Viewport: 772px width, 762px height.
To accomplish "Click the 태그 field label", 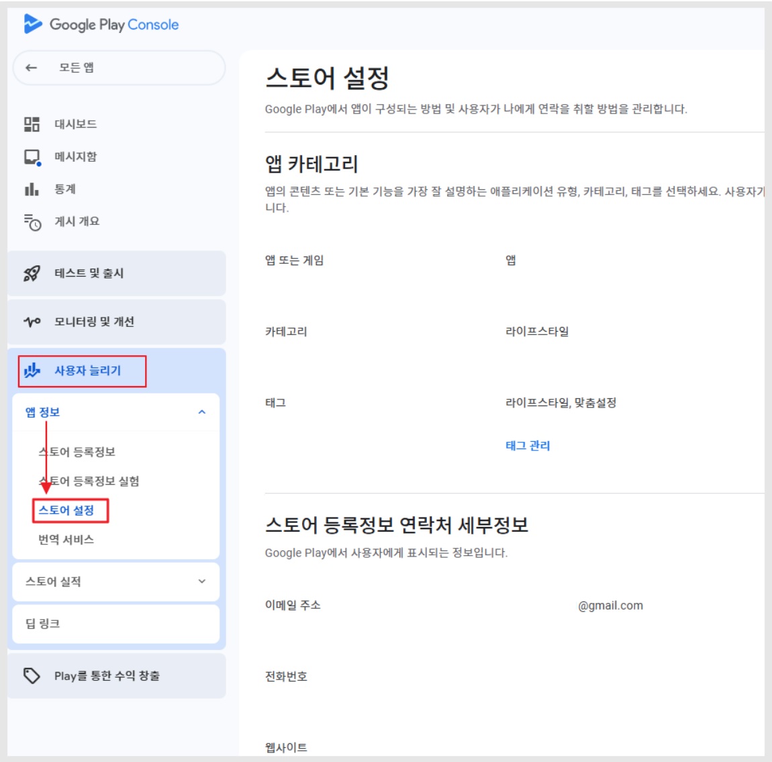I will tap(275, 403).
